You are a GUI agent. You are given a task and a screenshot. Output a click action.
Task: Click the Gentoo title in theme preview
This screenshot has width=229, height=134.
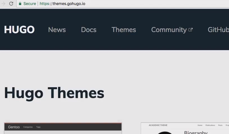(x=14, y=127)
